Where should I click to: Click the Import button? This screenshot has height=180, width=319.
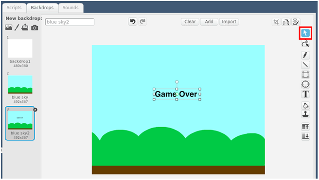pos(229,22)
